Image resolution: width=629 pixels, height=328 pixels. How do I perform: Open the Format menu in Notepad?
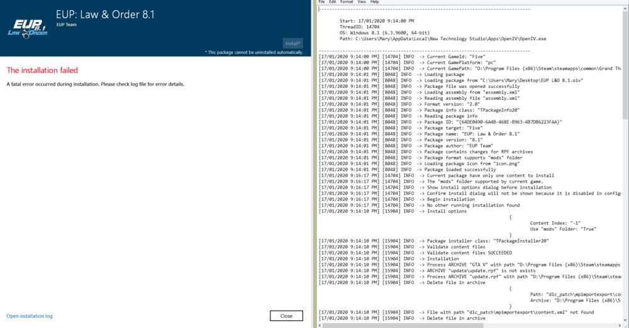coord(347,2)
